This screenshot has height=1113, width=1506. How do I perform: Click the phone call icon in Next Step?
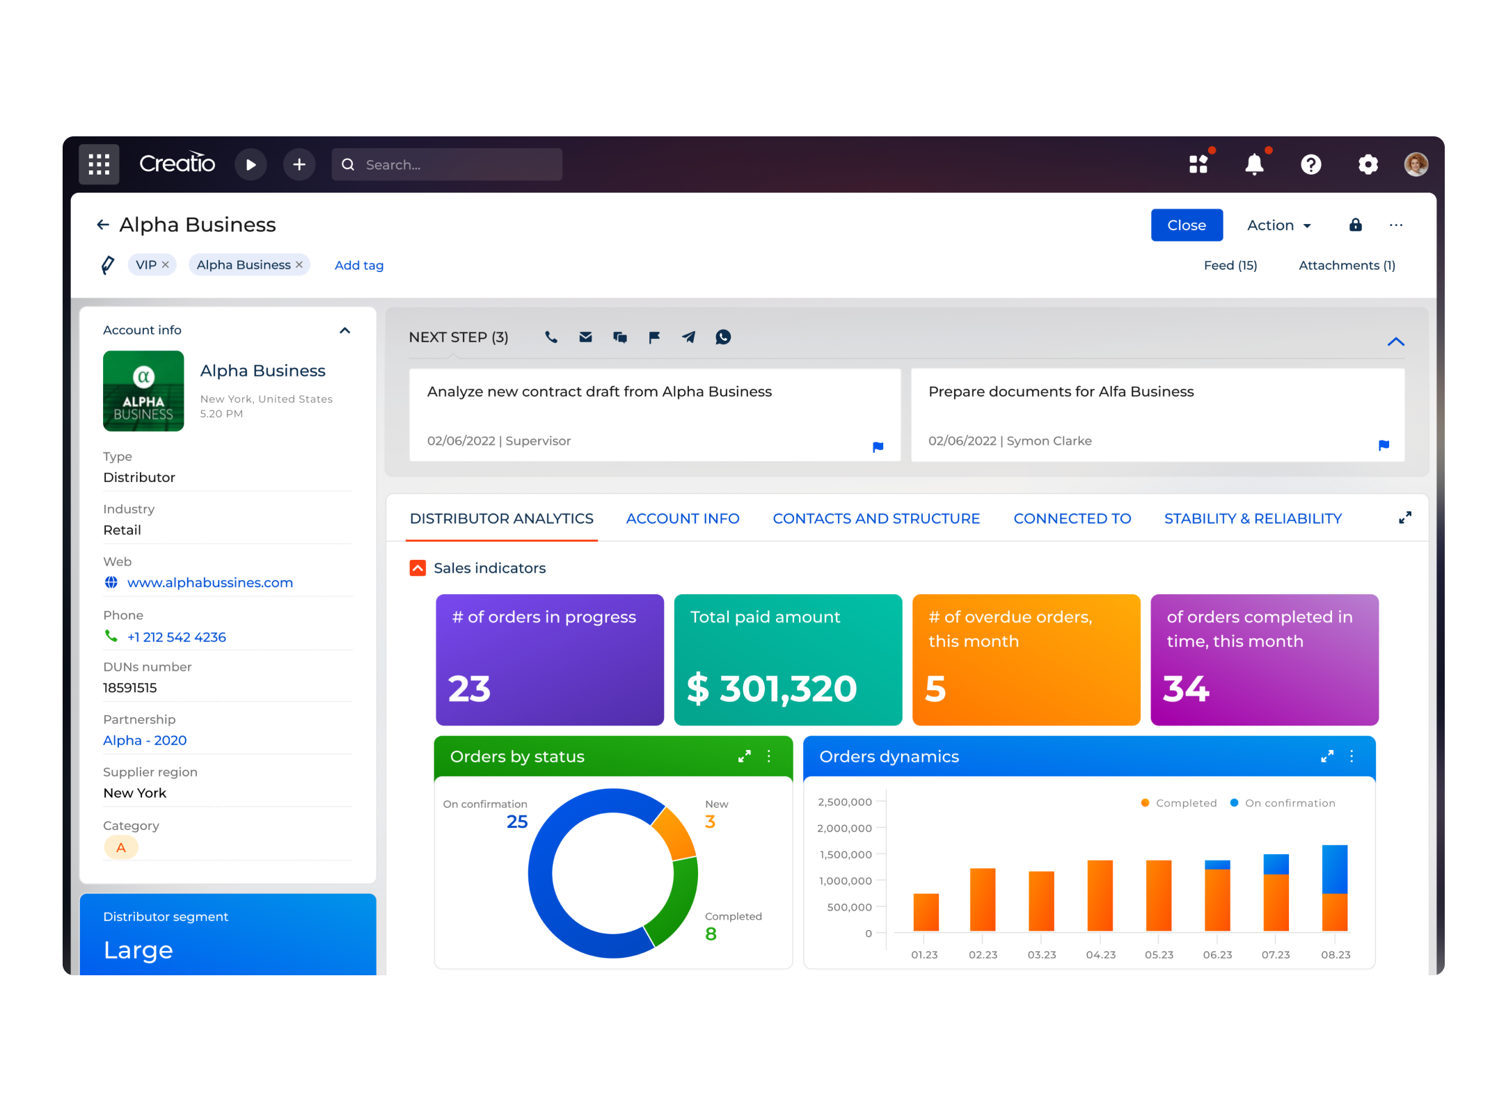point(551,337)
